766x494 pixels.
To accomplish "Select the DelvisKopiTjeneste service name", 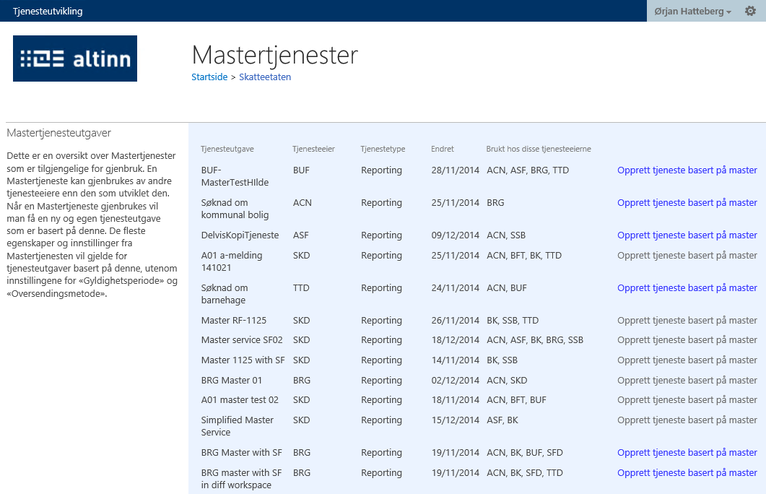I will (240, 235).
